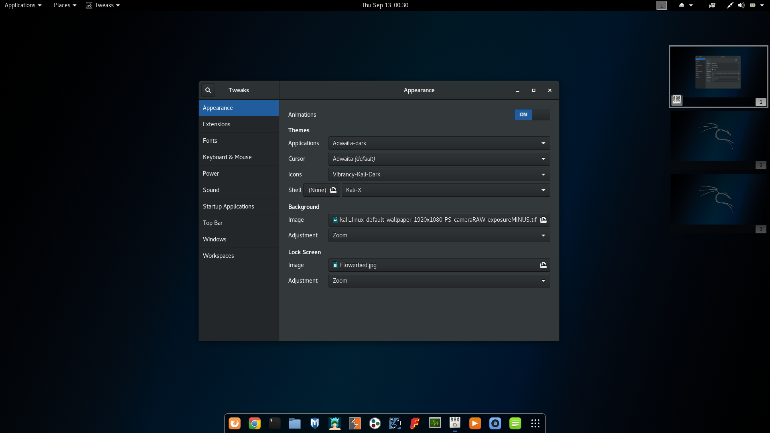Click the video camera recorder icon in top bar
The width and height of the screenshot is (770, 433).
coord(712,5)
